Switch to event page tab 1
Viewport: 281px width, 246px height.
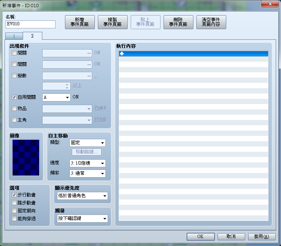(14, 36)
